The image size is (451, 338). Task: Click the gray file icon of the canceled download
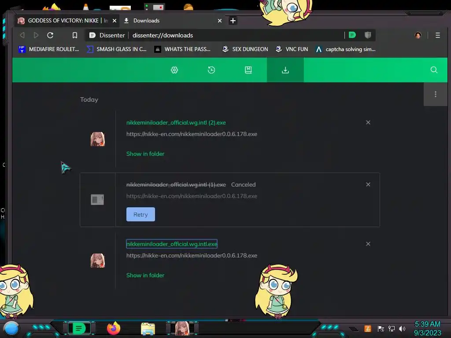(97, 199)
